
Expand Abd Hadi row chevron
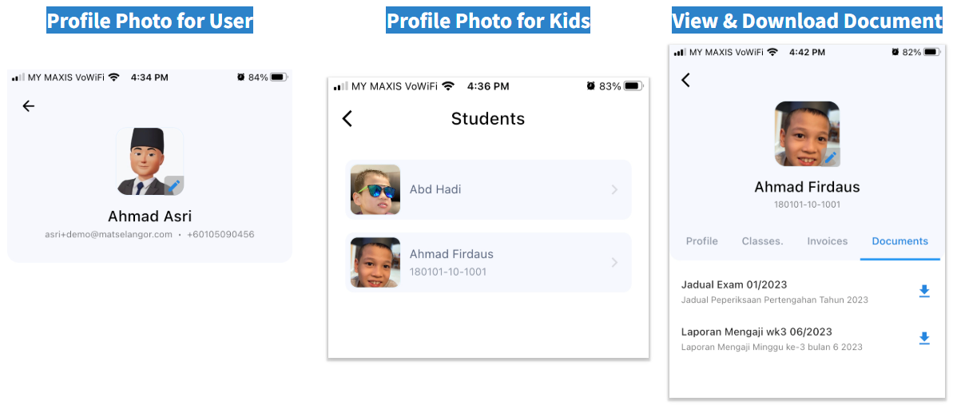pos(614,190)
